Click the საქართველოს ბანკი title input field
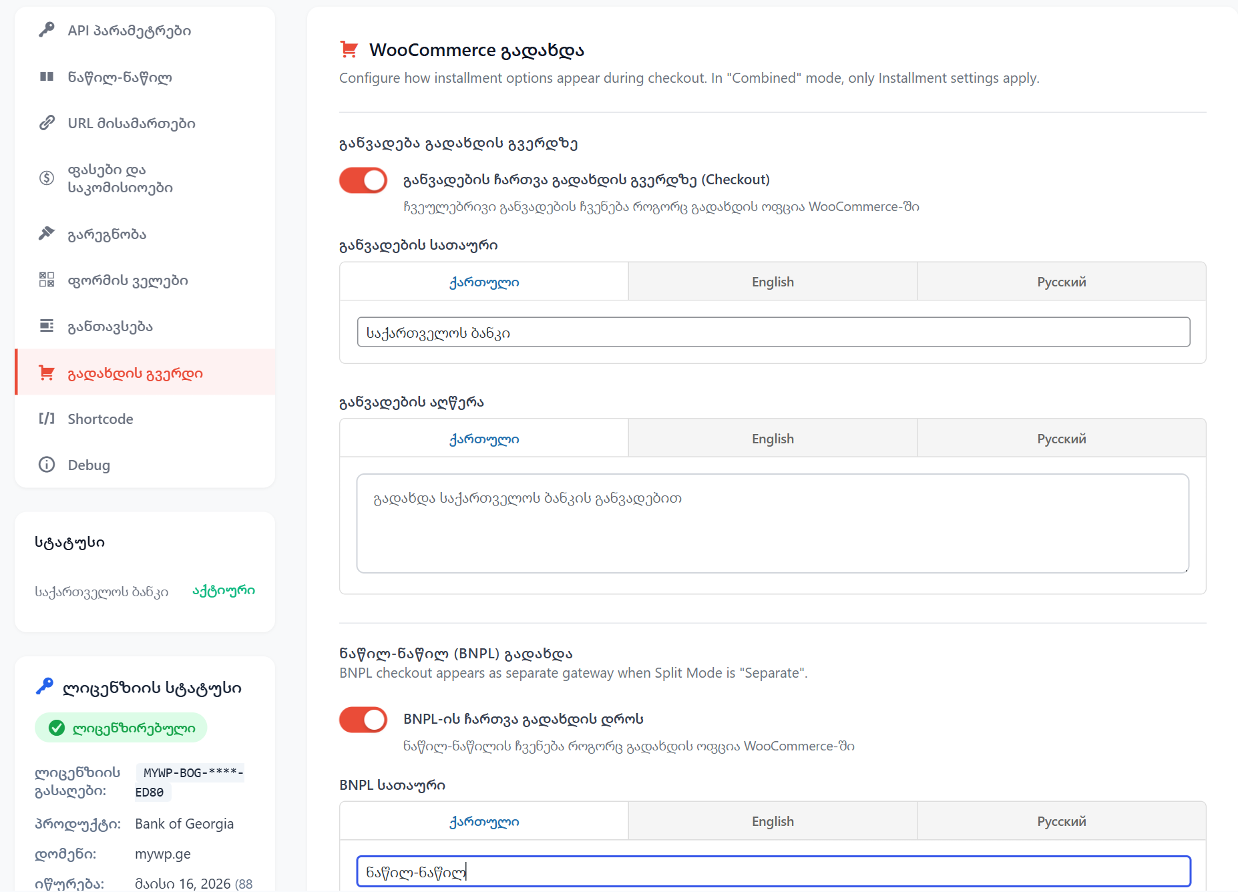 coord(773,332)
